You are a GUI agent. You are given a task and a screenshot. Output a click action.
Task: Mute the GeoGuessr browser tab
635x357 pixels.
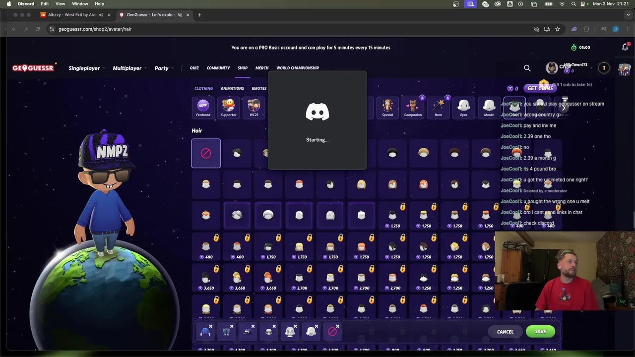coord(180,15)
